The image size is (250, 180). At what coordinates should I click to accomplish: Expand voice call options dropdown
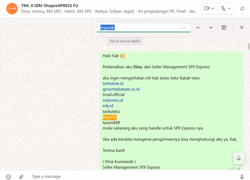click(229, 8)
